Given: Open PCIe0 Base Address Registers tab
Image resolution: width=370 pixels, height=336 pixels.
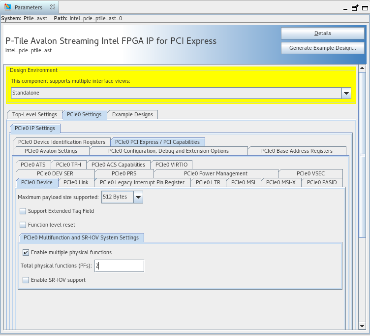Looking at the screenshot, I should [297, 151].
